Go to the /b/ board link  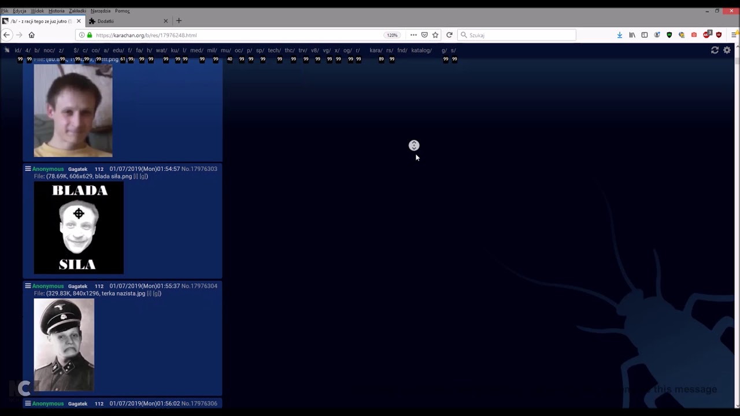pos(36,50)
